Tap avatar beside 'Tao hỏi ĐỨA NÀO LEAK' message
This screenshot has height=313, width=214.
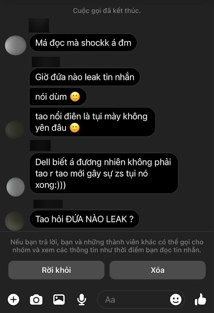pos(15,221)
